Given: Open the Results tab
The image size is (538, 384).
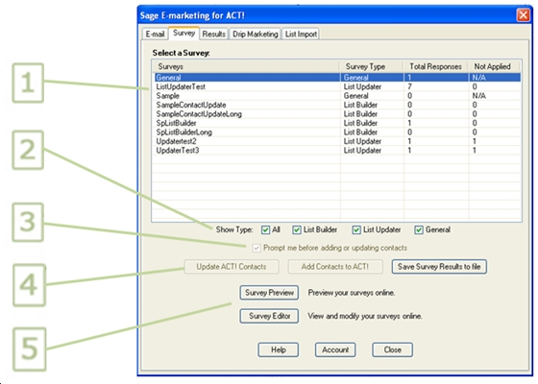Looking at the screenshot, I should (213, 34).
